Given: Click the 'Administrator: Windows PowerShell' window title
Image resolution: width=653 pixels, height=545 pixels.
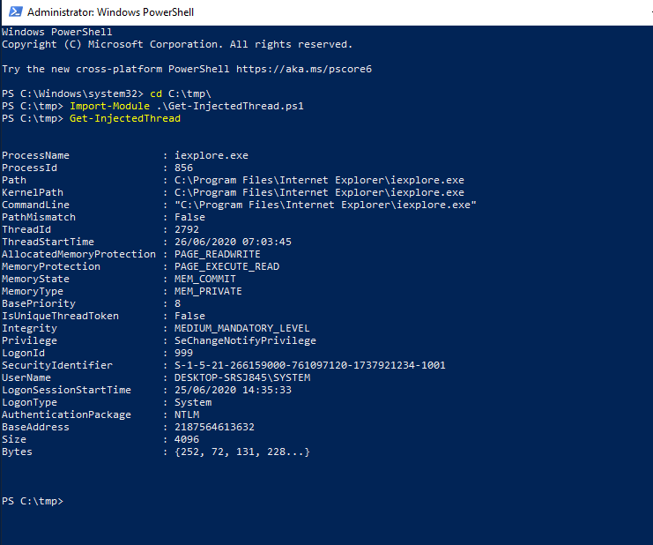Looking at the screenshot, I should click(x=111, y=12).
